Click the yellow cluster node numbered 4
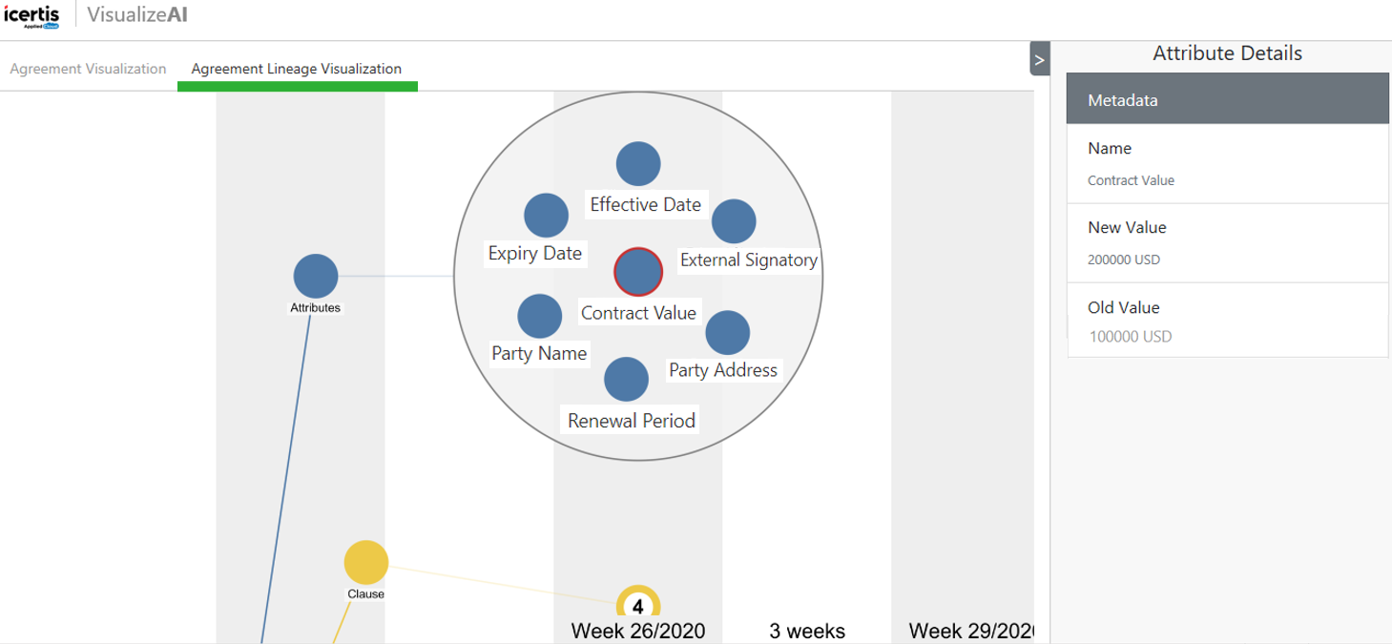 638,606
